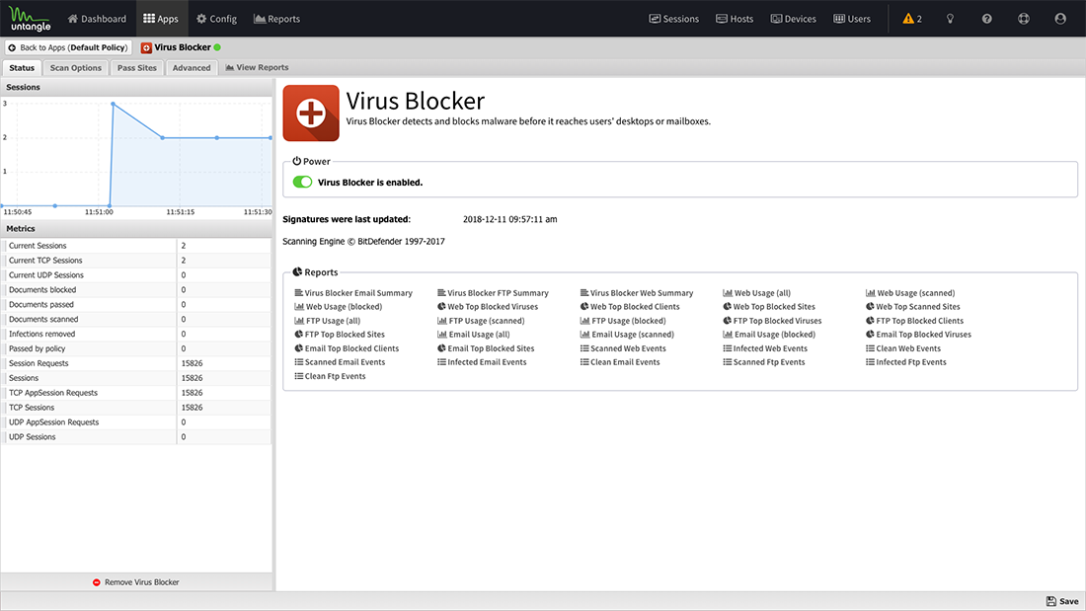Click the View Reports link
Image resolution: width=1086 pixels, height=611 pixels.
coord(257,67)
